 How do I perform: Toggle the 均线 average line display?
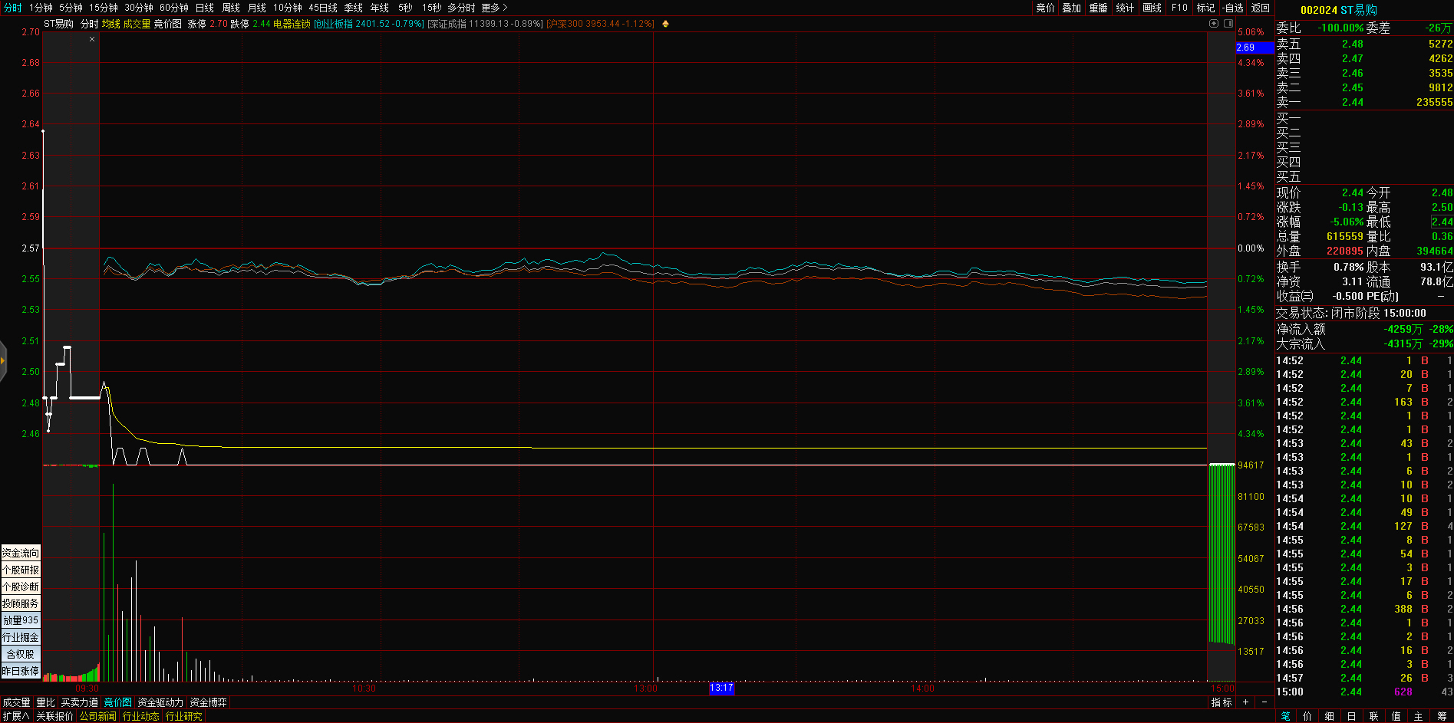pos(110,24)
